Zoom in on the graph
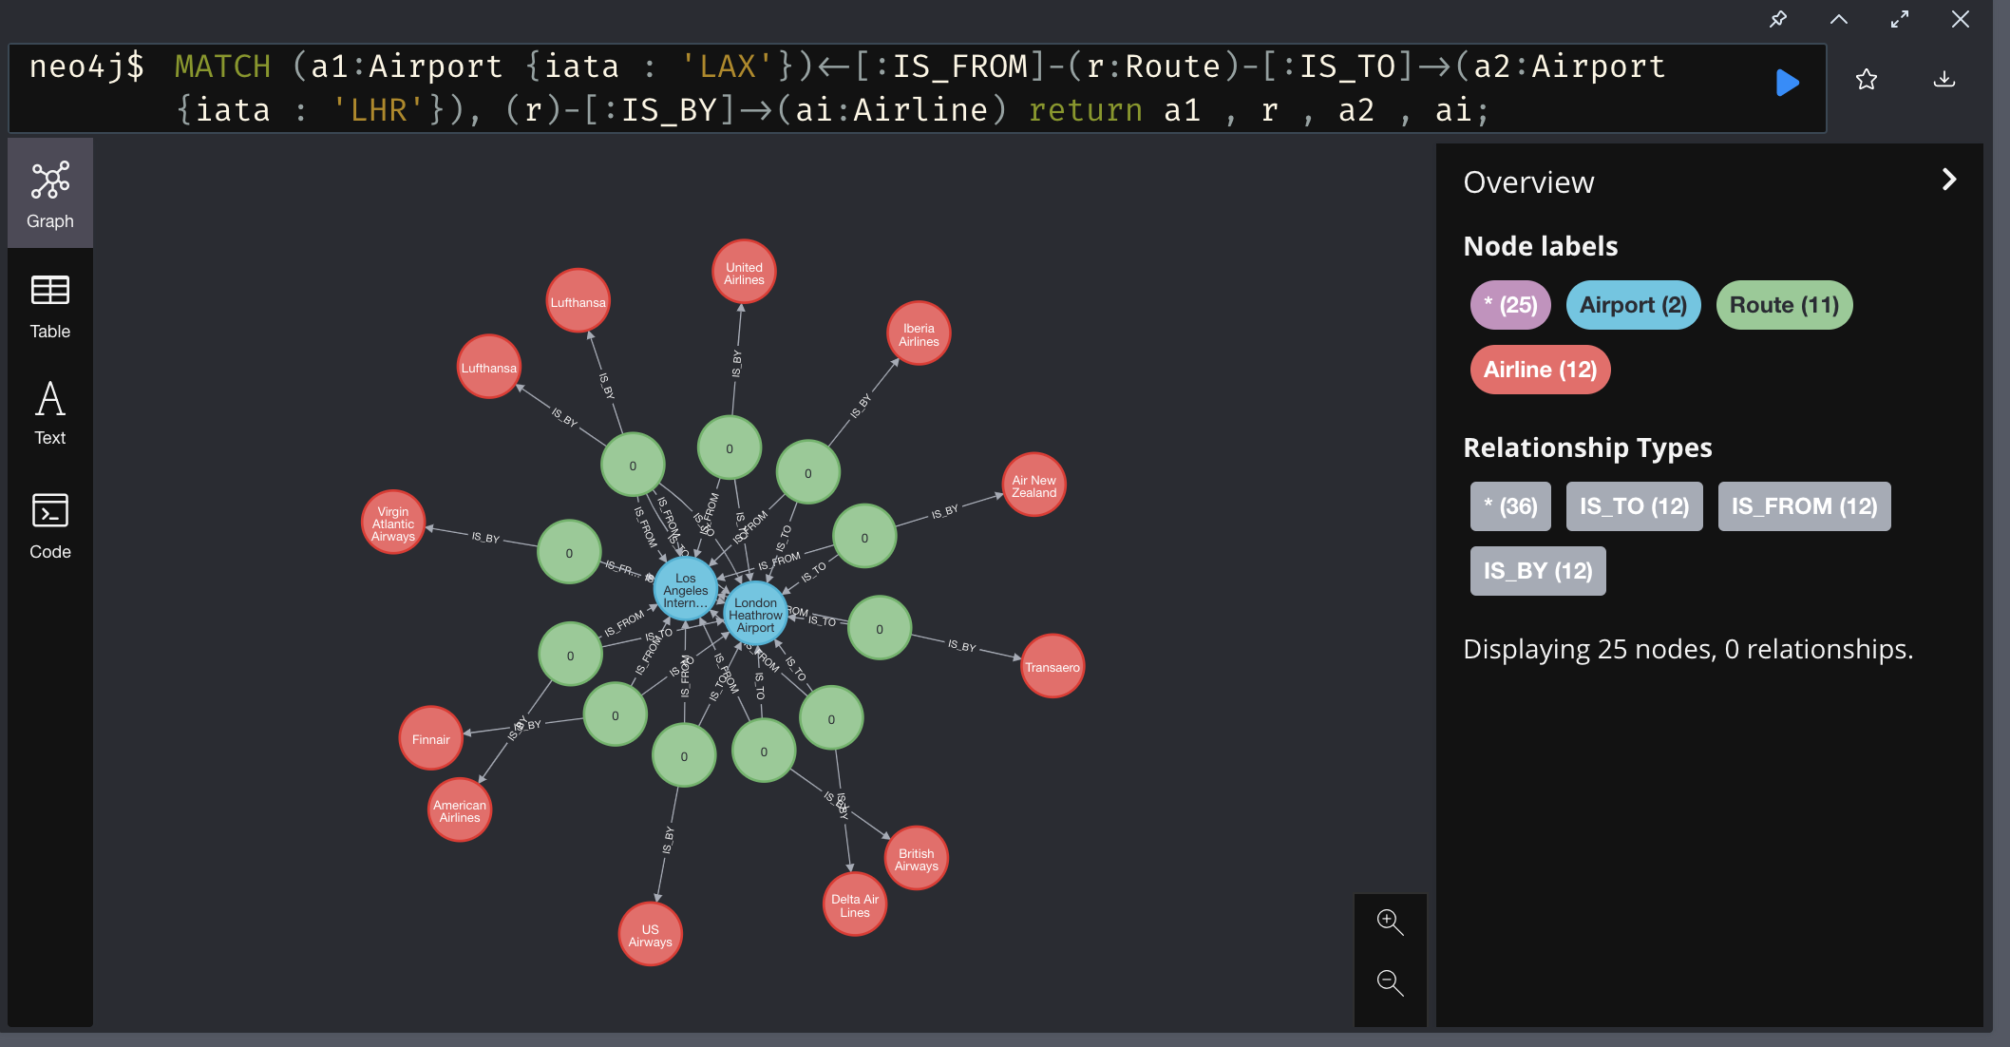 (1390, 922)
